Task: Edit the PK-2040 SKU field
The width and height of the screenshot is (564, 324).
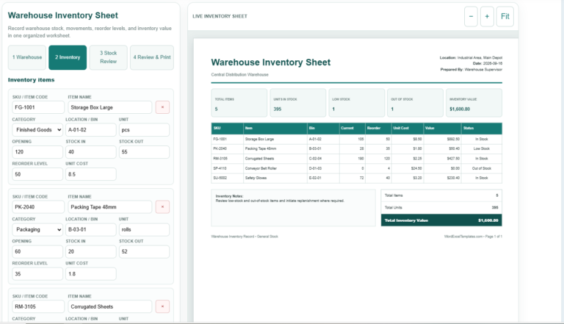Action: (38, 207)
